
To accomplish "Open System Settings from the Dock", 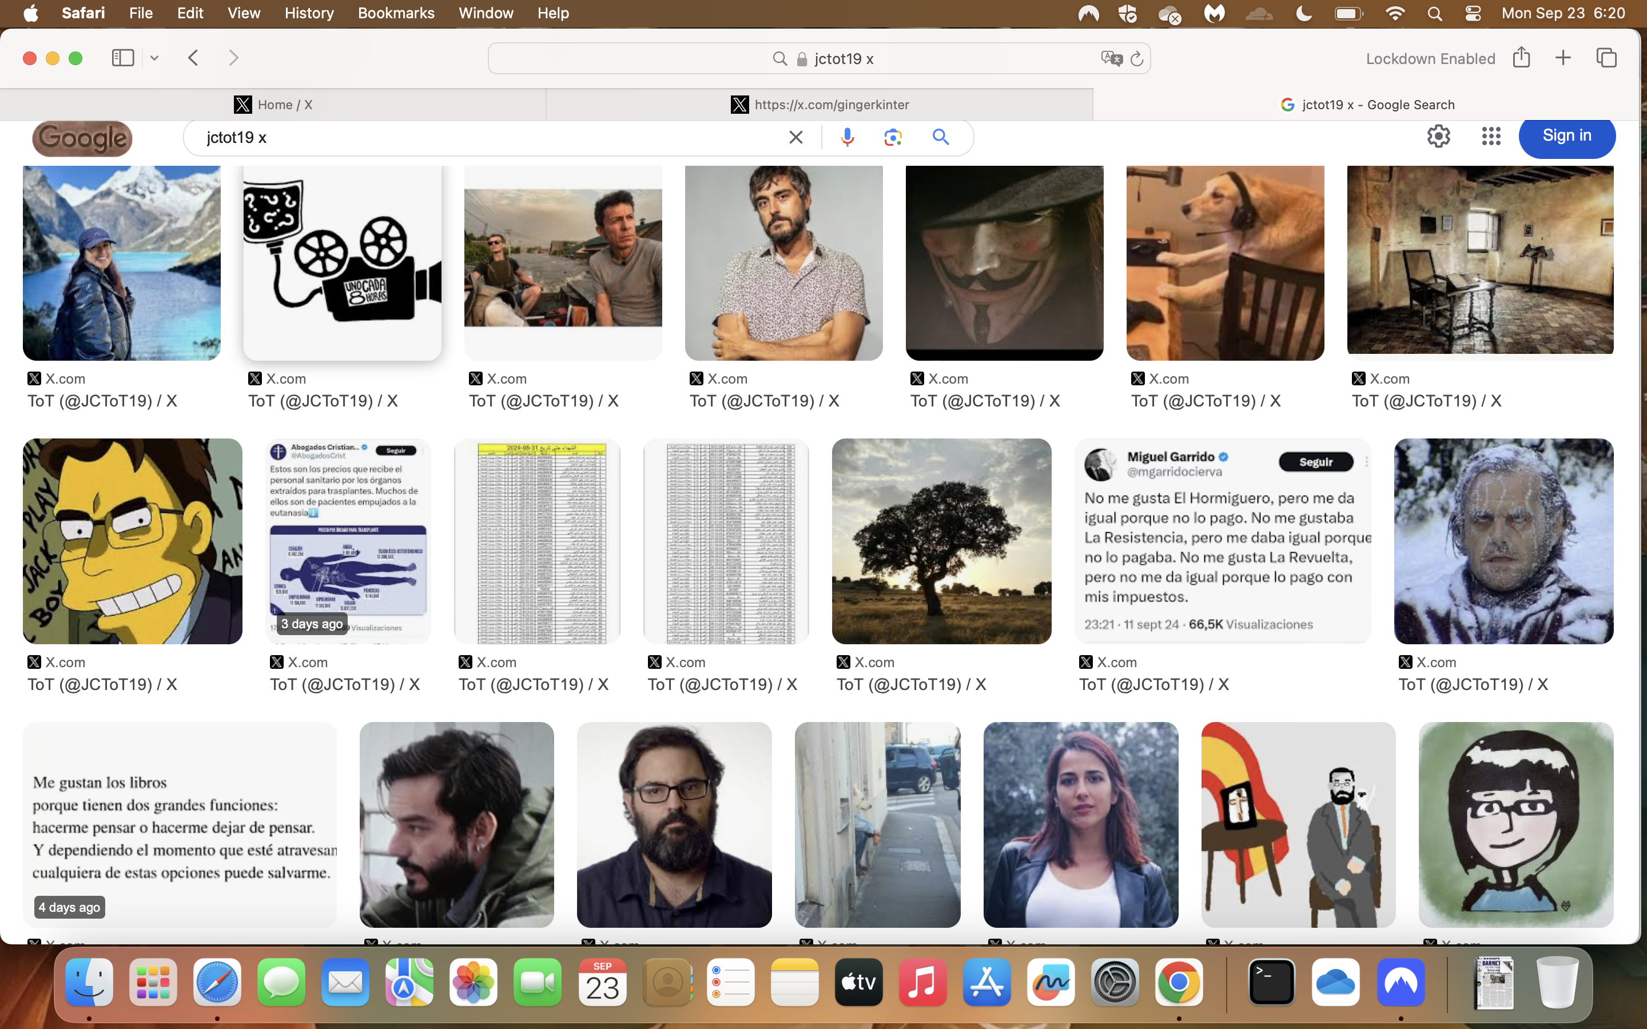I will click(x=1115, y=982).
